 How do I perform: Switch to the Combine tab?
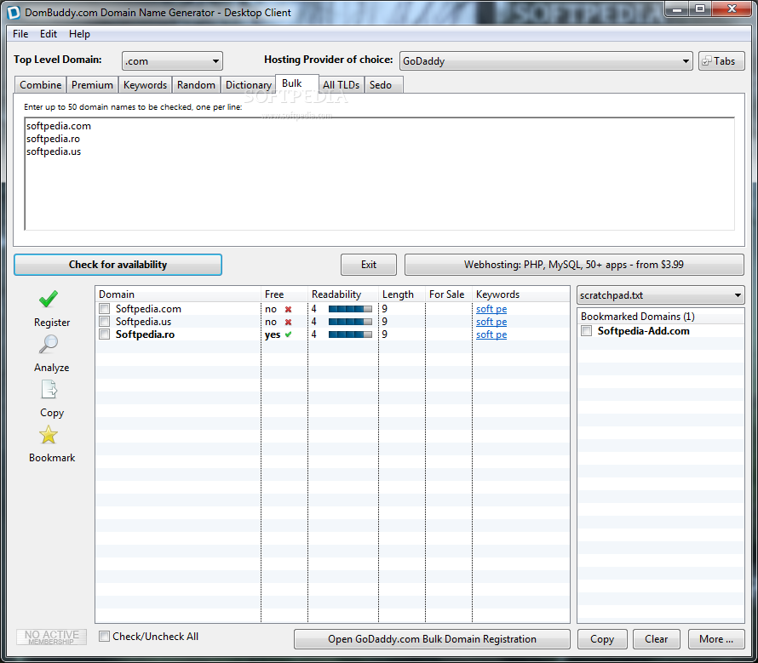pyautogui.click(x=41, y=85)
